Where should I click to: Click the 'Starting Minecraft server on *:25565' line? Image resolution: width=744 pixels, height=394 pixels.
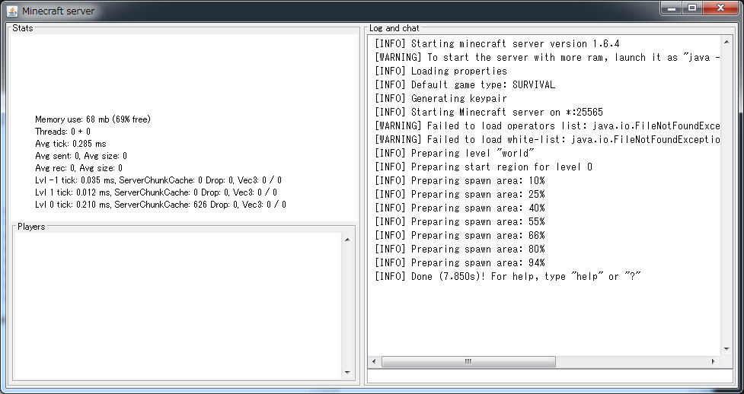coord(489,113)
